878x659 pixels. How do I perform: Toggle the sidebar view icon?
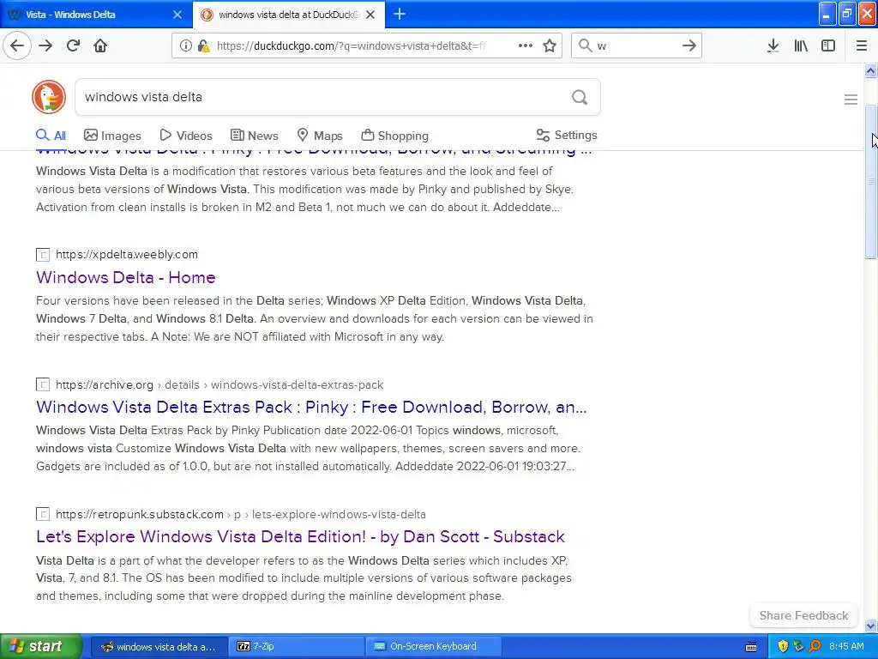click(x=828, y=45)
